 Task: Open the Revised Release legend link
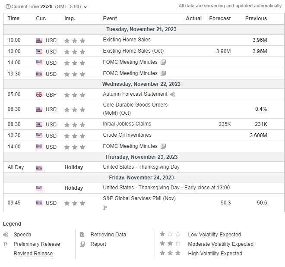pyautogui.click(x=33, y=254)
